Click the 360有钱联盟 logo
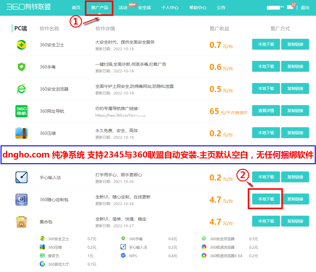This screenshot has height=272, width=316. pos(29,7)
